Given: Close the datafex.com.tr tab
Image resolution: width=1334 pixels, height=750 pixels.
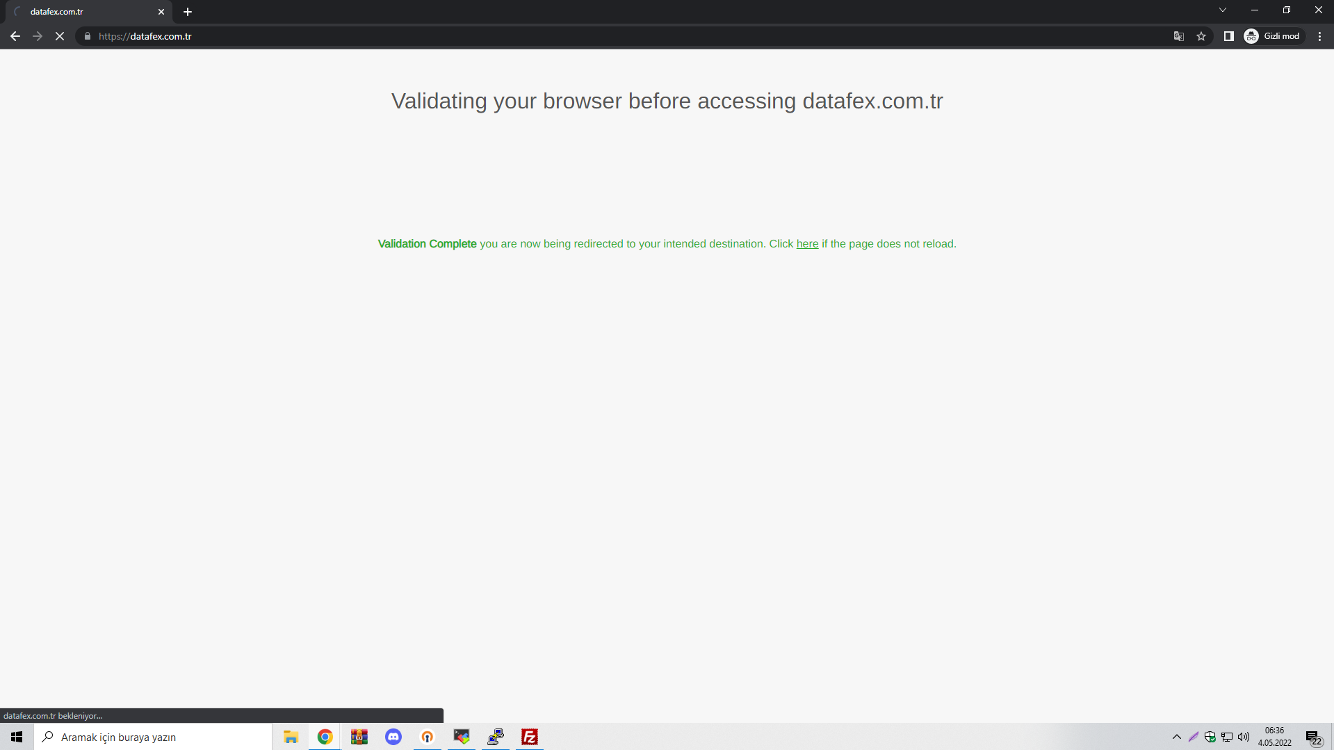Looking at the screenshot, I should (161, 12).
